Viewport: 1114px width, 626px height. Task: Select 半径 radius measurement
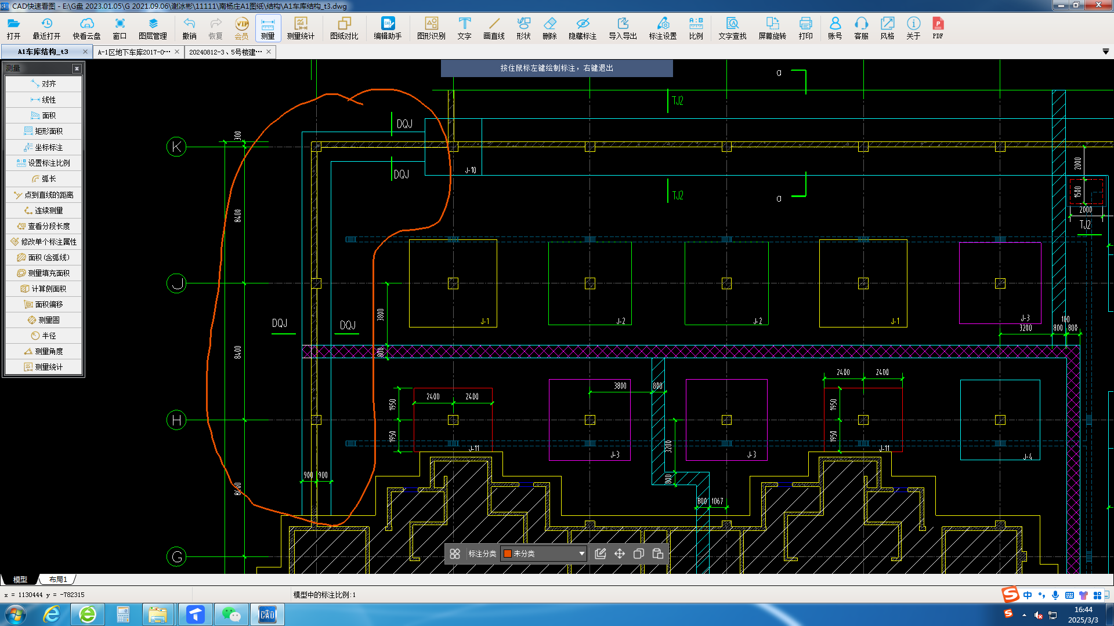coord(44,336)
